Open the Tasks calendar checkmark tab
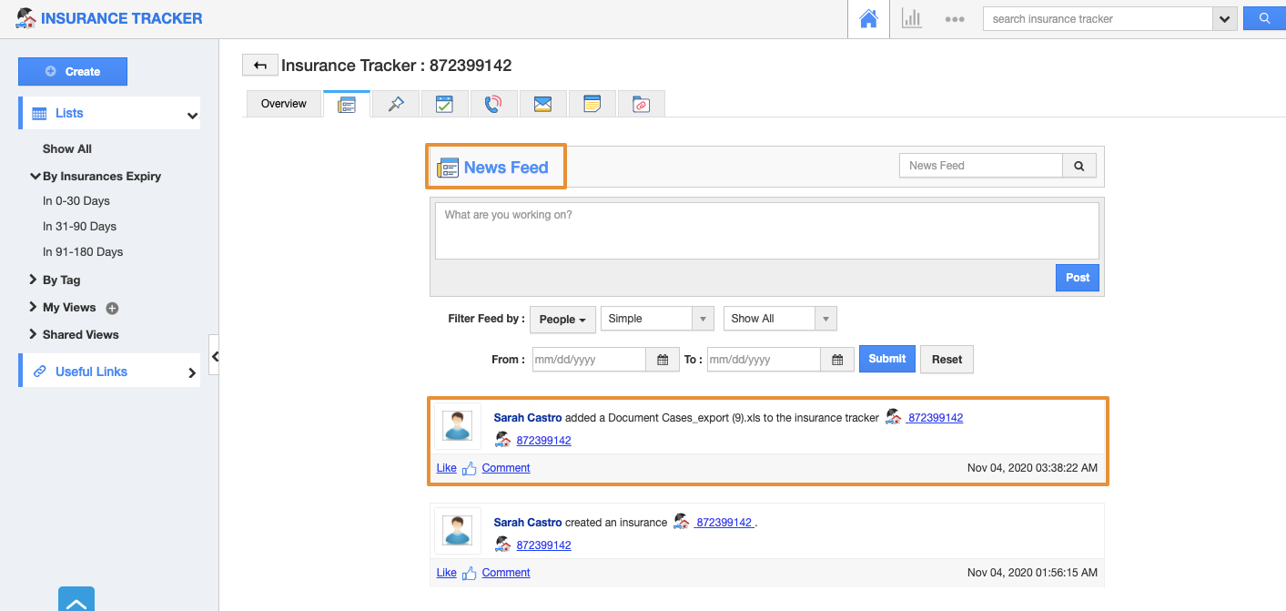The width and height of the screenshot is (1286, 611). coord(444,104)
